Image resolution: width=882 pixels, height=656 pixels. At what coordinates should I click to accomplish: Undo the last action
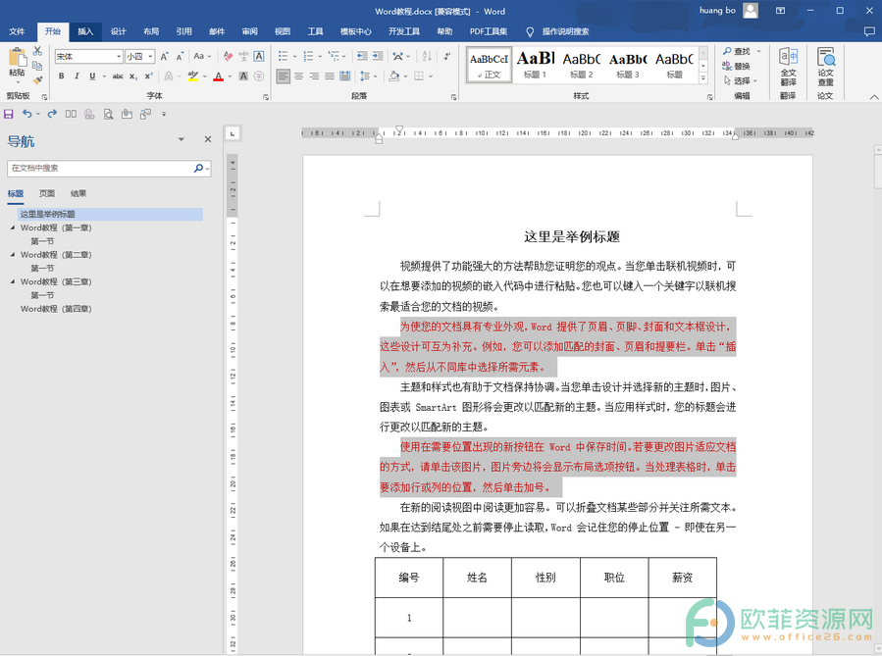pyautogui.click(x=27, y=114)
